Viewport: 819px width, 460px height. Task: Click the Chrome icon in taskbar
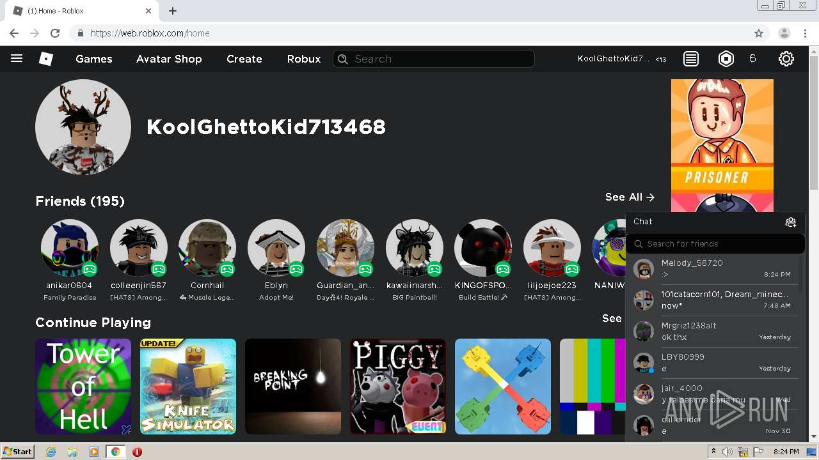[x=115, y=452]
